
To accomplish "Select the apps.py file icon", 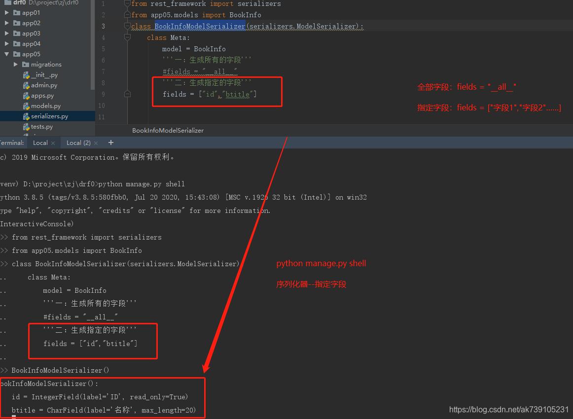I will [26, 95].
